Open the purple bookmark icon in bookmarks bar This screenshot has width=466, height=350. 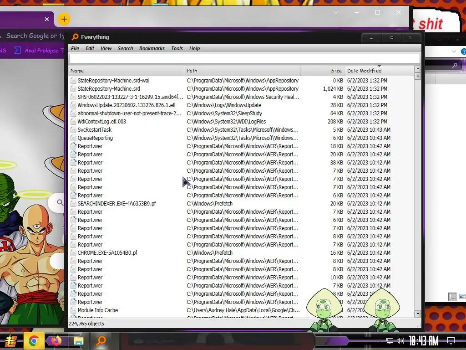[x=18, y=50]
